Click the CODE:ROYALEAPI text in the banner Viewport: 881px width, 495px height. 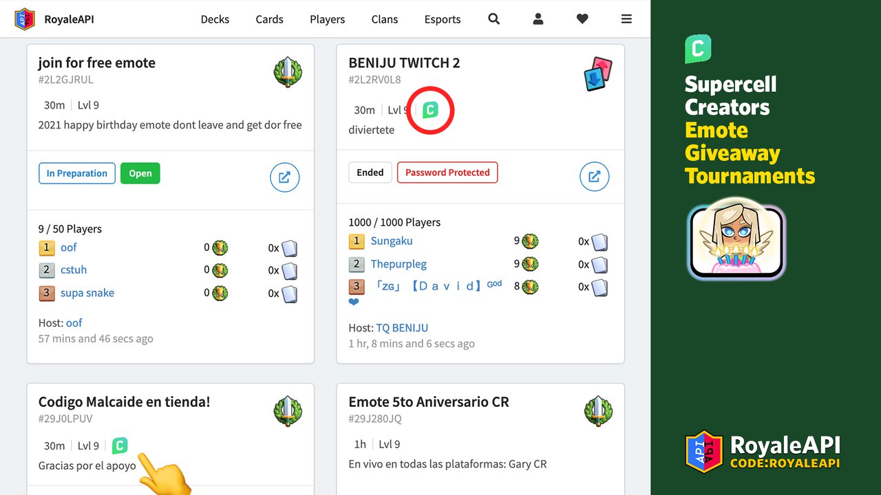785,463
